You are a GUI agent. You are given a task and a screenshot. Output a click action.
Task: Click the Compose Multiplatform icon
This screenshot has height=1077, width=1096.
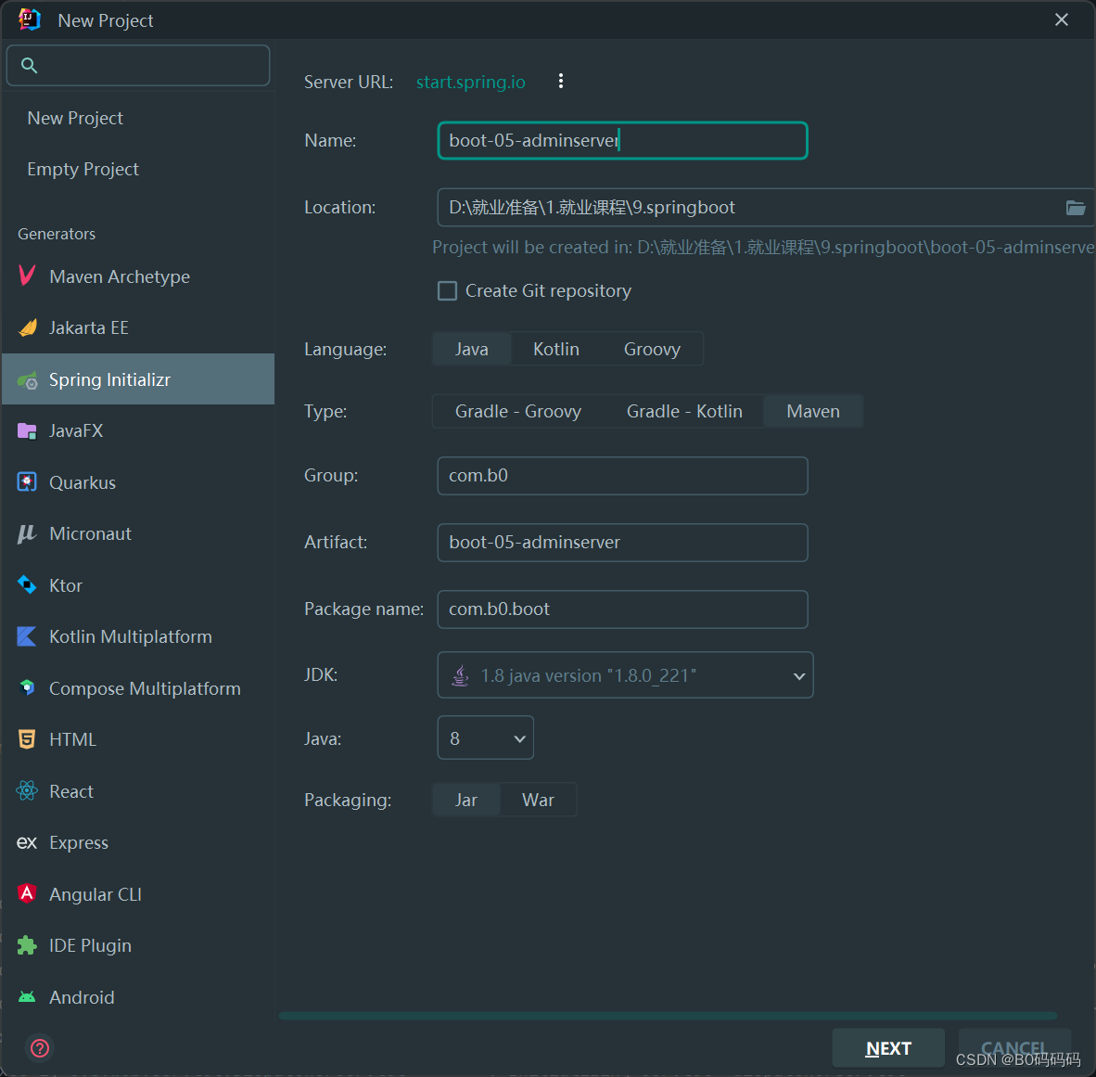point(27,688)
